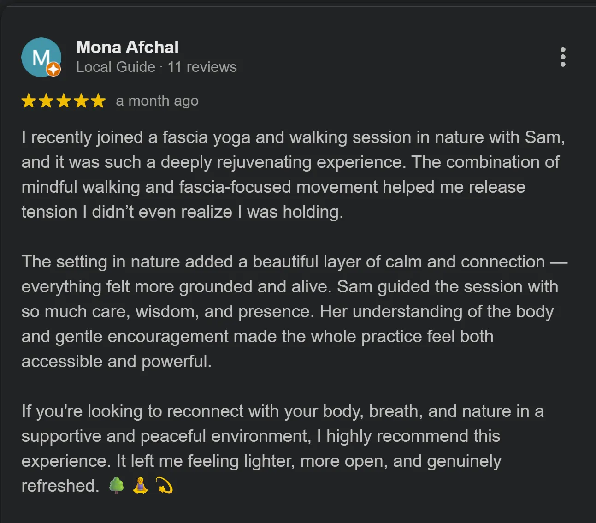Open the three-dot options menu for the review
This screenshot has width=596, height=523.
562,57
